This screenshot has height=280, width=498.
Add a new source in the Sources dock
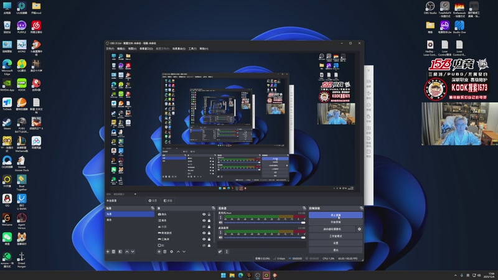click(159, 252)
